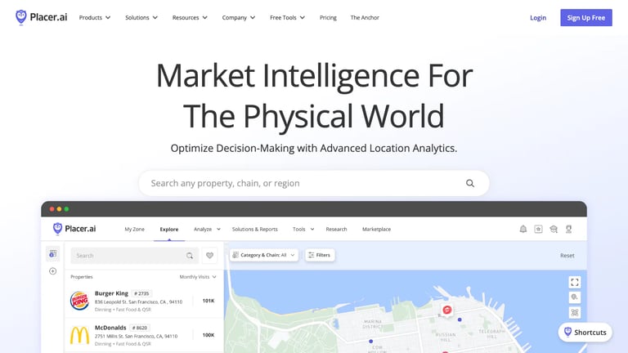The height and width of the screenshot is (353, 628).
Task: Click into the properties Search field
Action: 135,255
